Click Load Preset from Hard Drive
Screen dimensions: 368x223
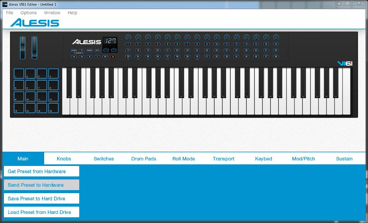pyautogui.click(x=42, y=212)
